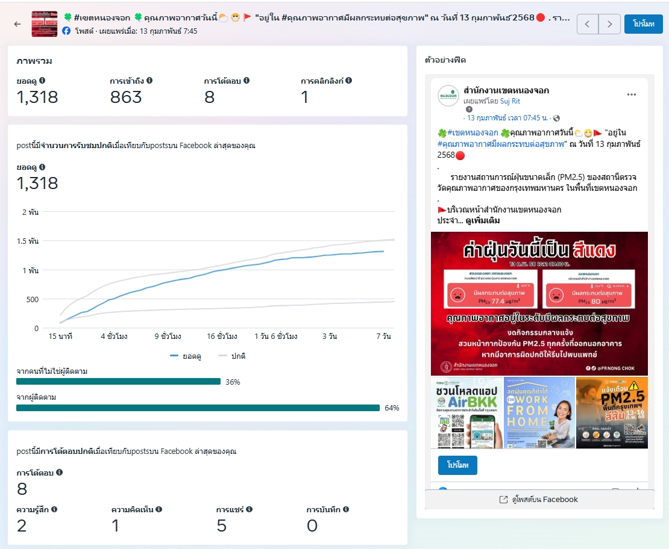Screen dimensions: 669x549
Task: Click the back arrow icon
Action: (17, 24)
